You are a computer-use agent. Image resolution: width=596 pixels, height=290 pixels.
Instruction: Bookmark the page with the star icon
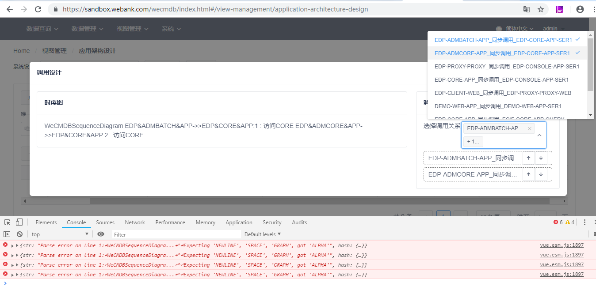[541, 9]
